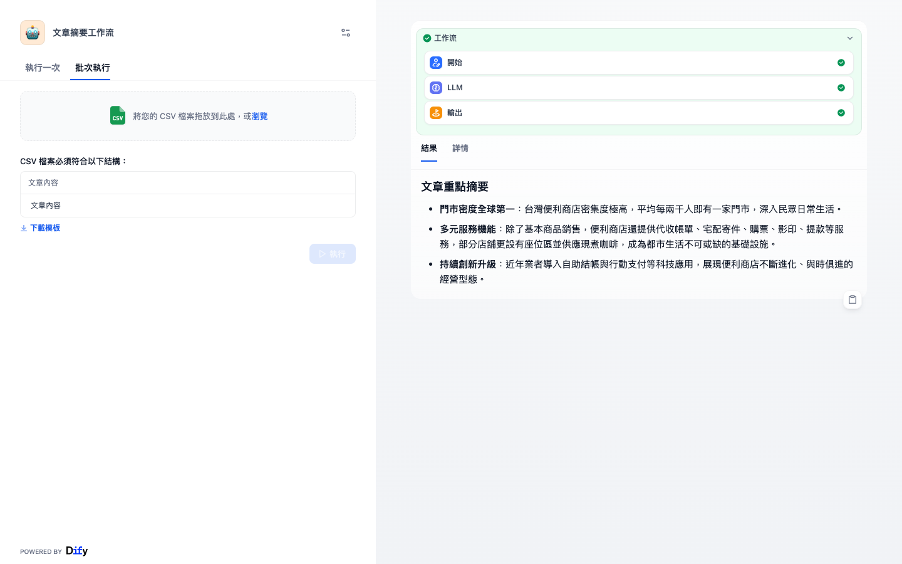
Task: Open the settings sliders icon
Action: click(x=346, y=33)
